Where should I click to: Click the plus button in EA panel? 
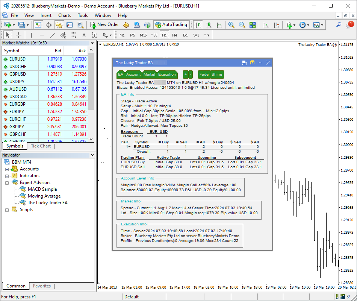[186, 74]
